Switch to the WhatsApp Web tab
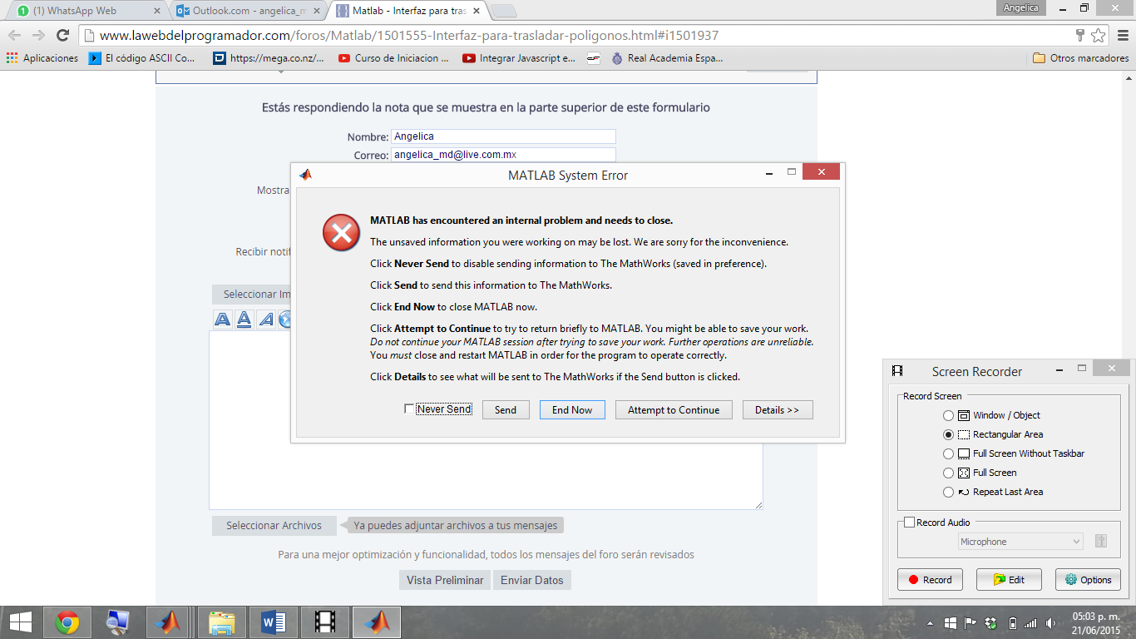Viewport: 1136px width, 639px height. click(x=86, y=12)
